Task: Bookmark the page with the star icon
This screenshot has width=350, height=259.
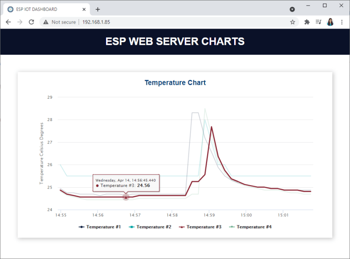Action: [293, 22]
